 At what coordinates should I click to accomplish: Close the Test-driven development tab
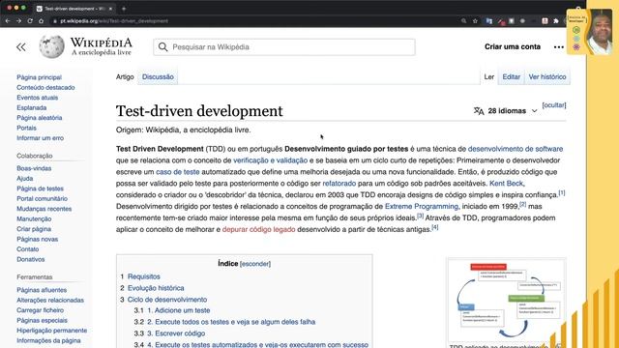tap(110, 9)
